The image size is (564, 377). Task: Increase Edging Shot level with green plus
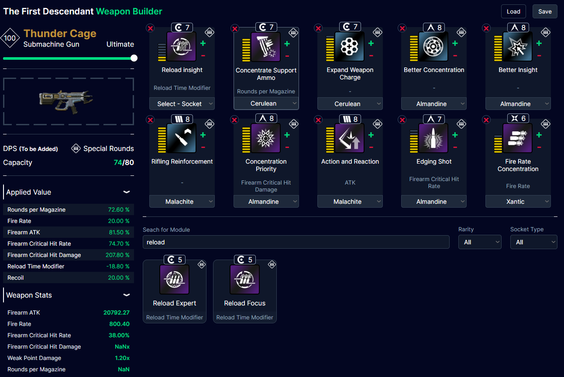click(455, 135)
